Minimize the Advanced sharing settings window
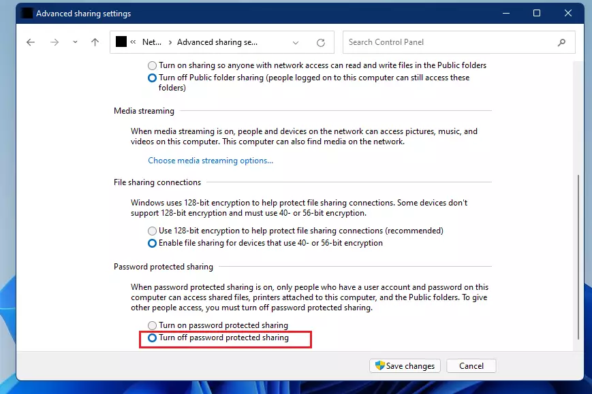Screen dimensions: 592x394 point(506,13)
